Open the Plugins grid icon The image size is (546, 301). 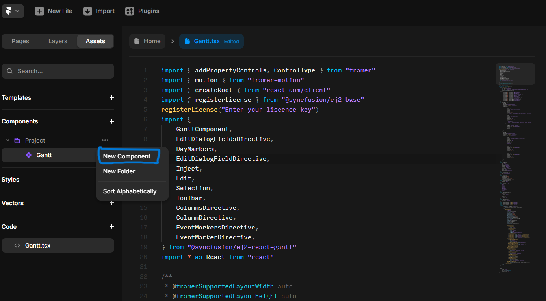(x=130, y=11)
